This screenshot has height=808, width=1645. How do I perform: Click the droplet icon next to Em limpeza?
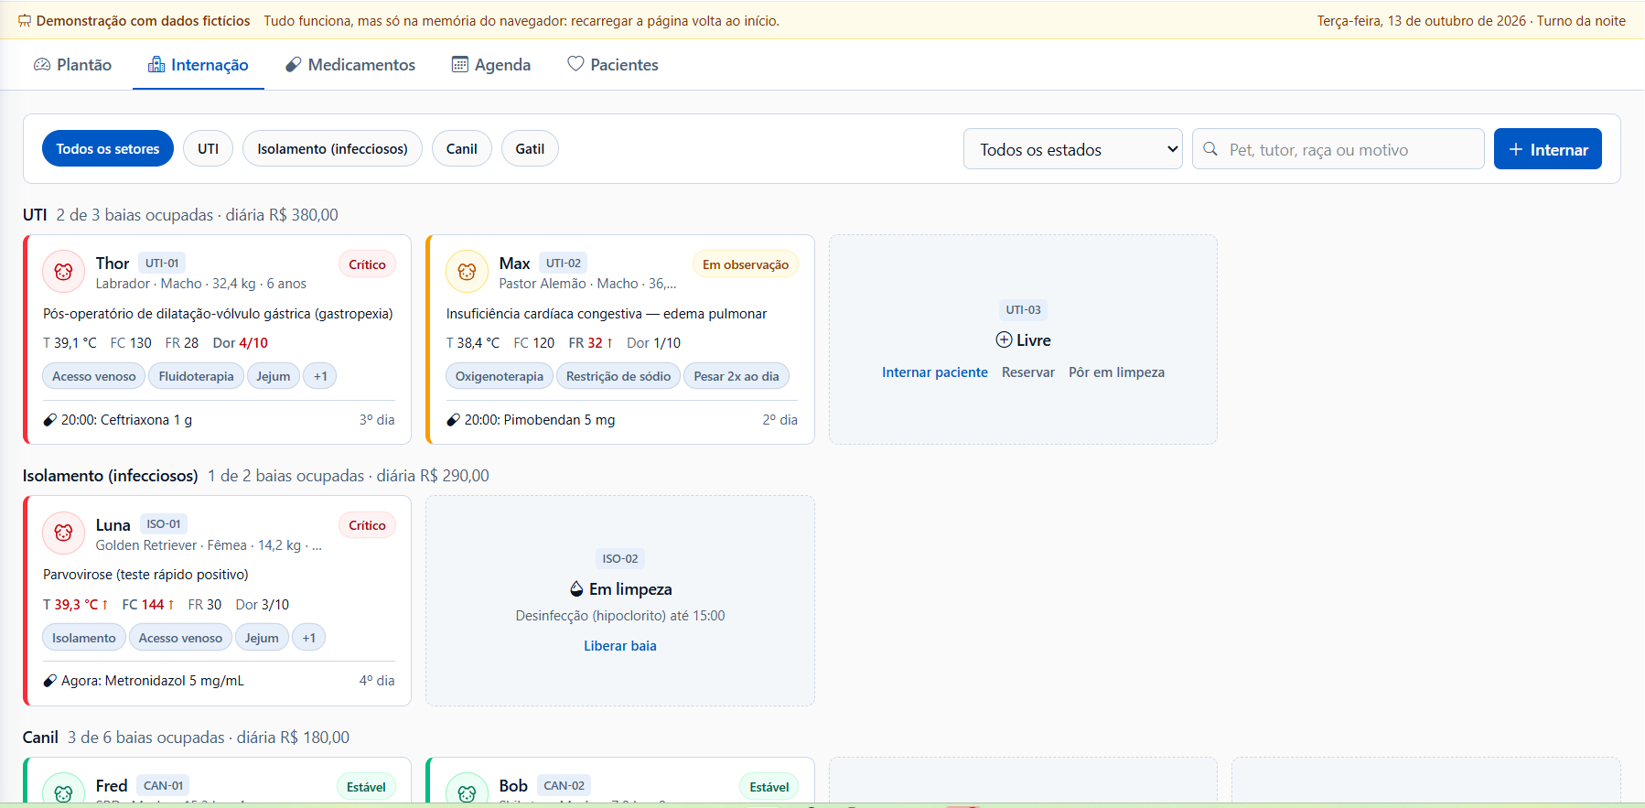point(576,589)
